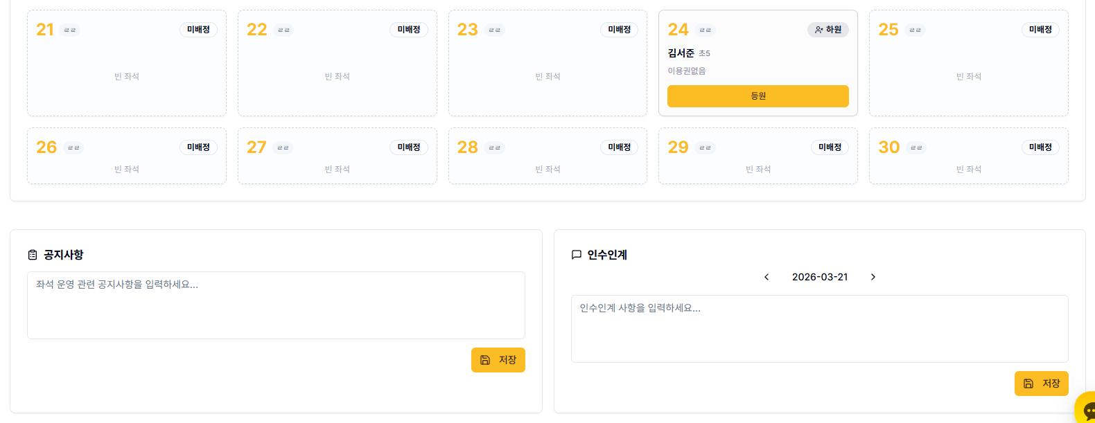
Task: Click the 공지사항 text input area
Action: tap(277, 305)
